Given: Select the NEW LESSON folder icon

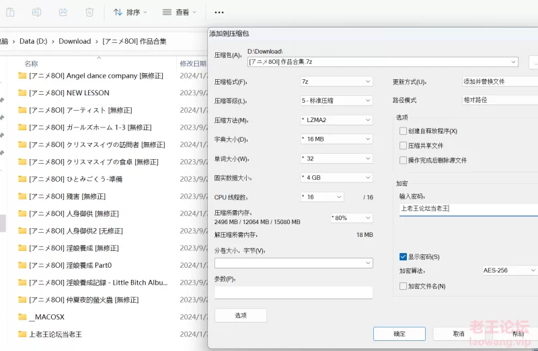Looking at the screenshot, I should coord(22,93).
